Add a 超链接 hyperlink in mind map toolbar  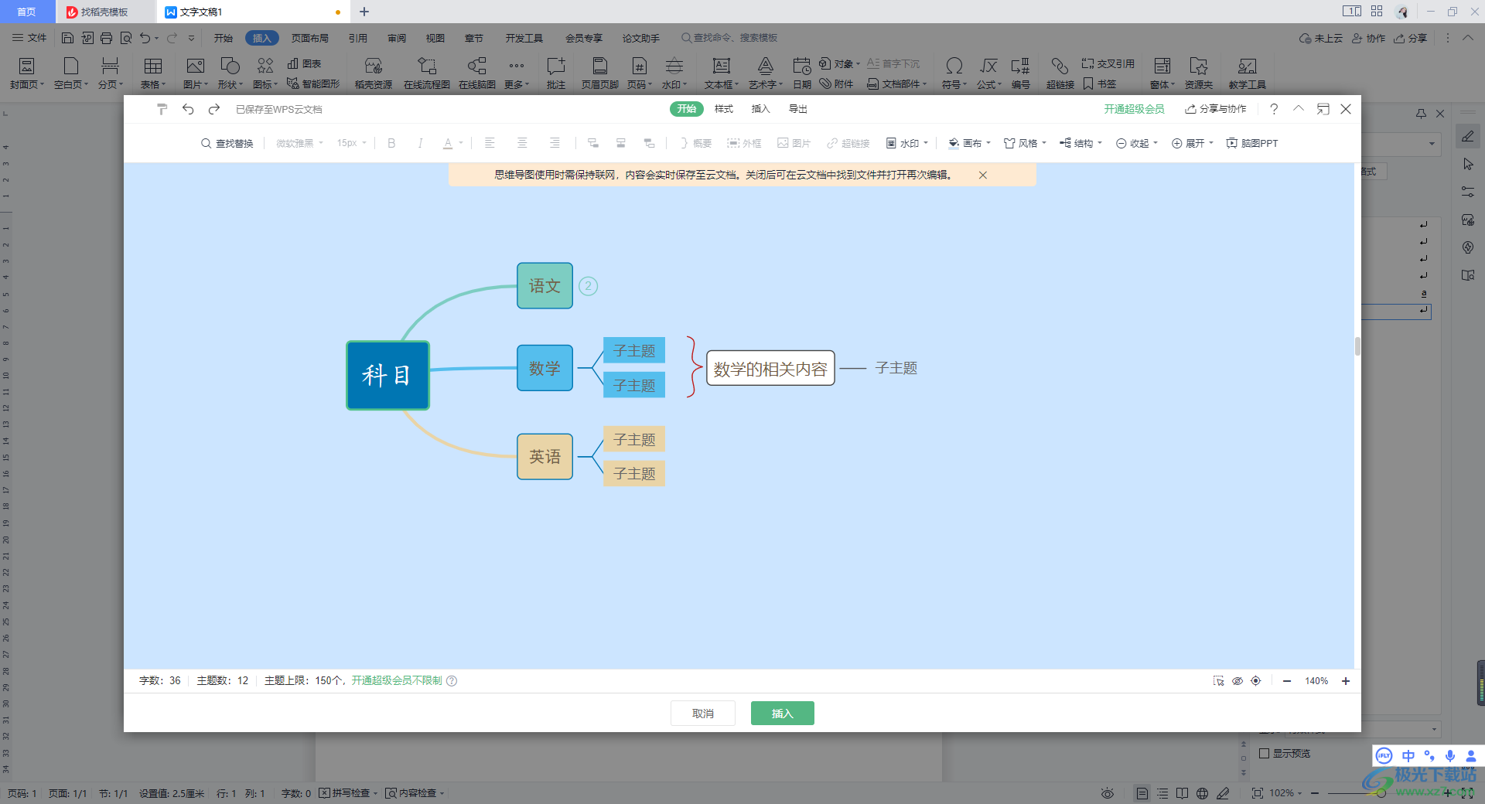pos(848,143)
